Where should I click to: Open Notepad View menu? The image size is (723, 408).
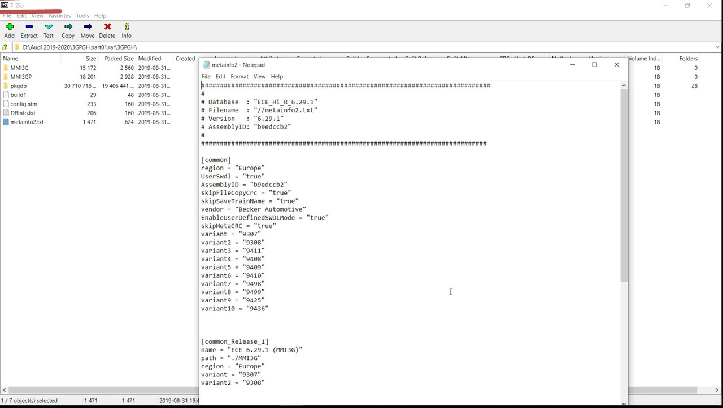[259, 77]
